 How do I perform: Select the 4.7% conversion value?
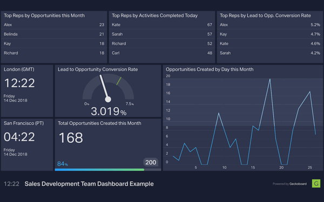[x=315, y=34]
